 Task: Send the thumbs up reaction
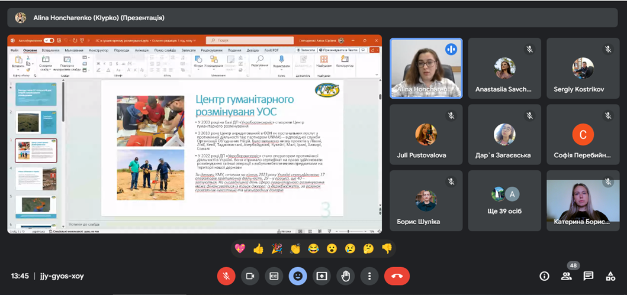pos(258,249)
